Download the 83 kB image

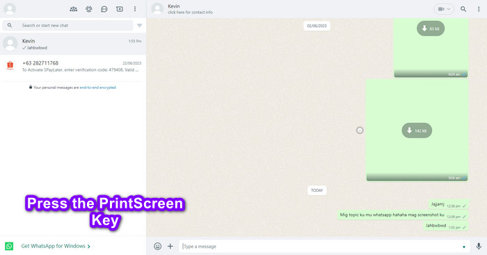431,28
